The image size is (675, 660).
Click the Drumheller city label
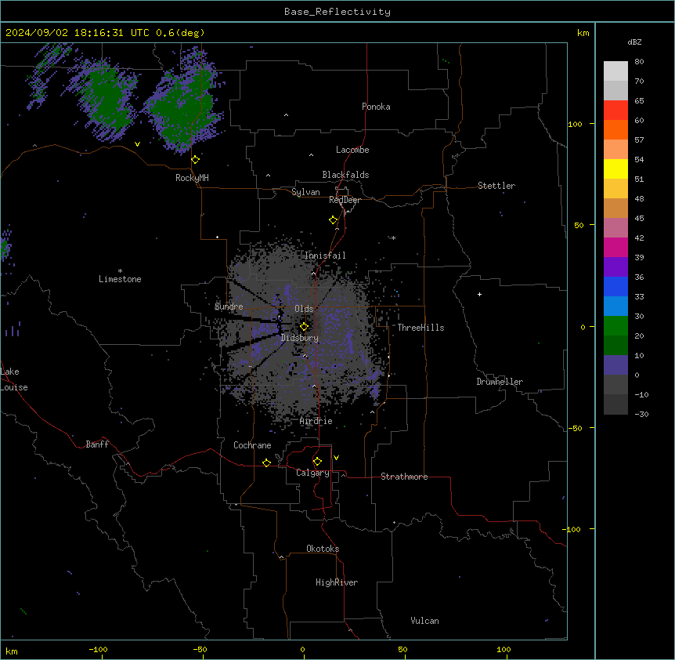tap(500, 382)
